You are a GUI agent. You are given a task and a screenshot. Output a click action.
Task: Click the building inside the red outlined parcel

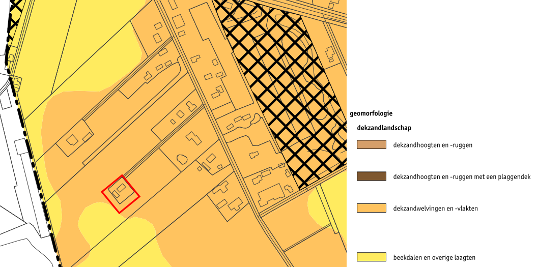click(x=121, y=188)
